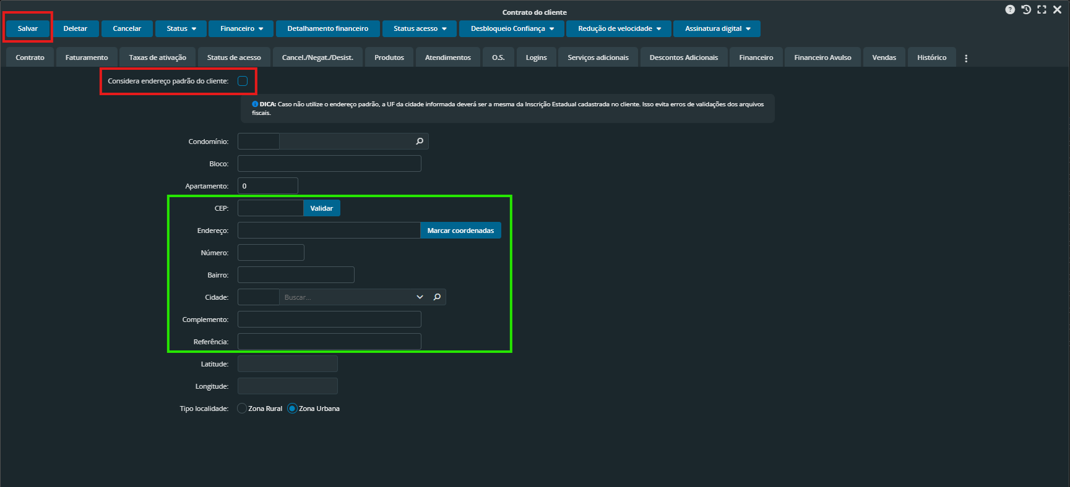Open the history clock icon
Image resolution: width=1070 pixels, height=487 pixels.
(x=1026, y=10)
